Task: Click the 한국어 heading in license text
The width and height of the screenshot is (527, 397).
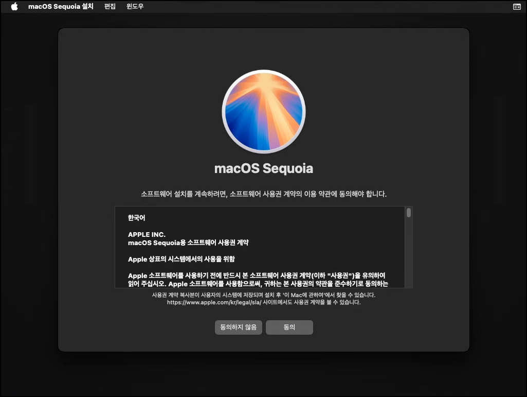Action: (136, 218)
